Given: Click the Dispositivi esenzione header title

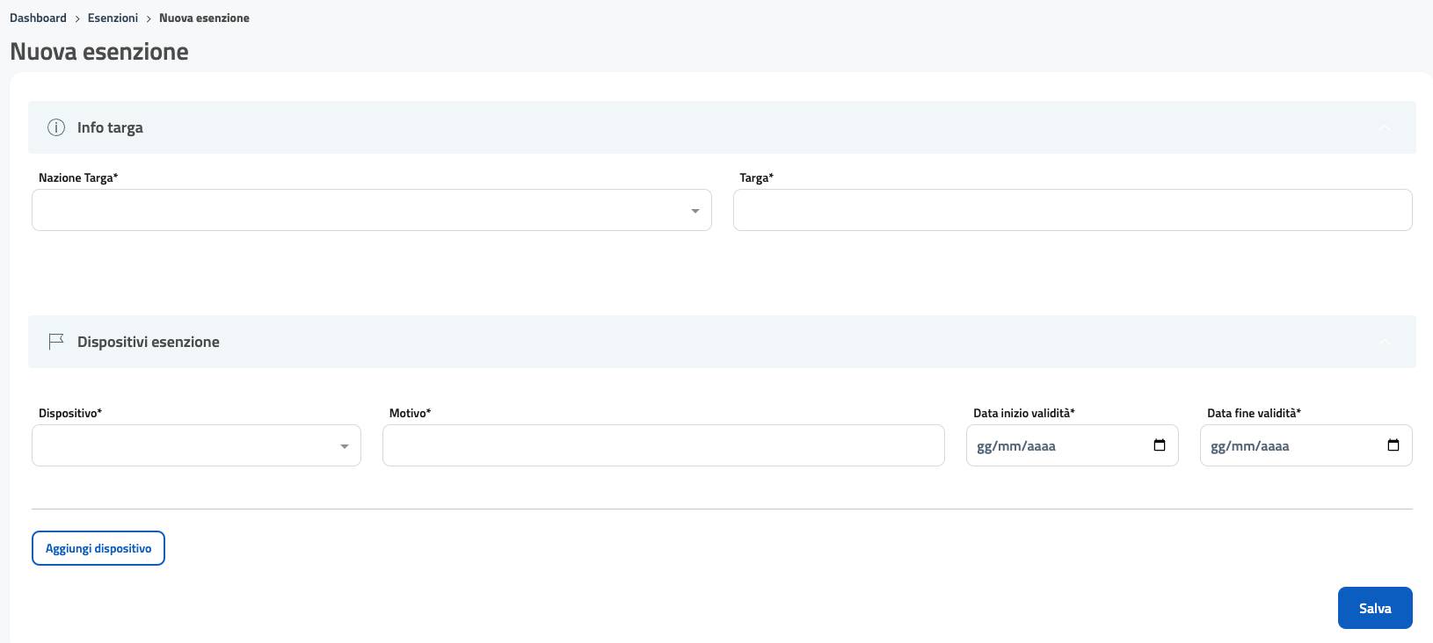Looking at the screenshot, I should 149,342.
